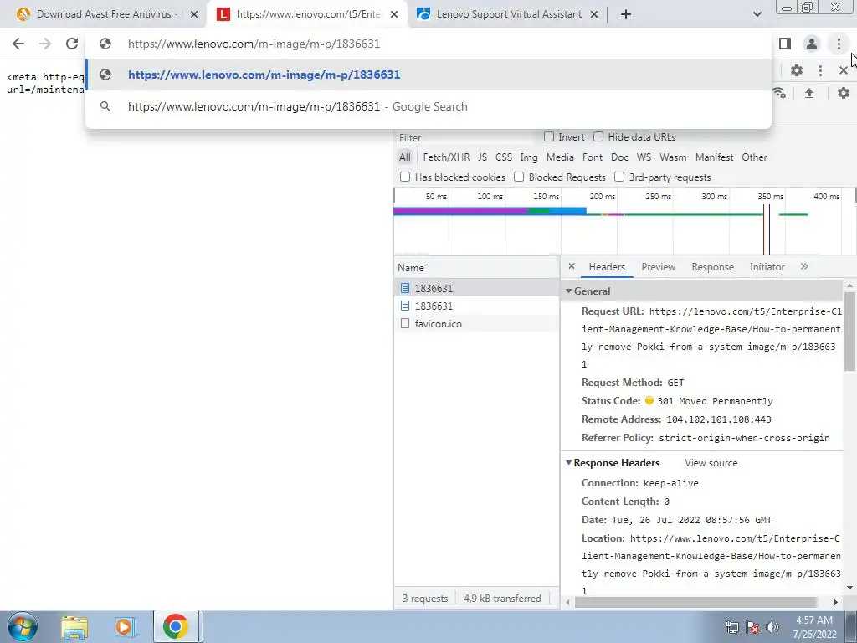This screenshot has height=643, width=857.
Task: Select the All request type filter
Action: tap(404, 157)
